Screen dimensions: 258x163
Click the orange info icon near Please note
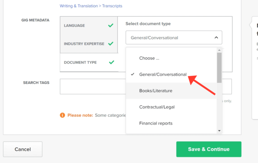tap(62, 115)
